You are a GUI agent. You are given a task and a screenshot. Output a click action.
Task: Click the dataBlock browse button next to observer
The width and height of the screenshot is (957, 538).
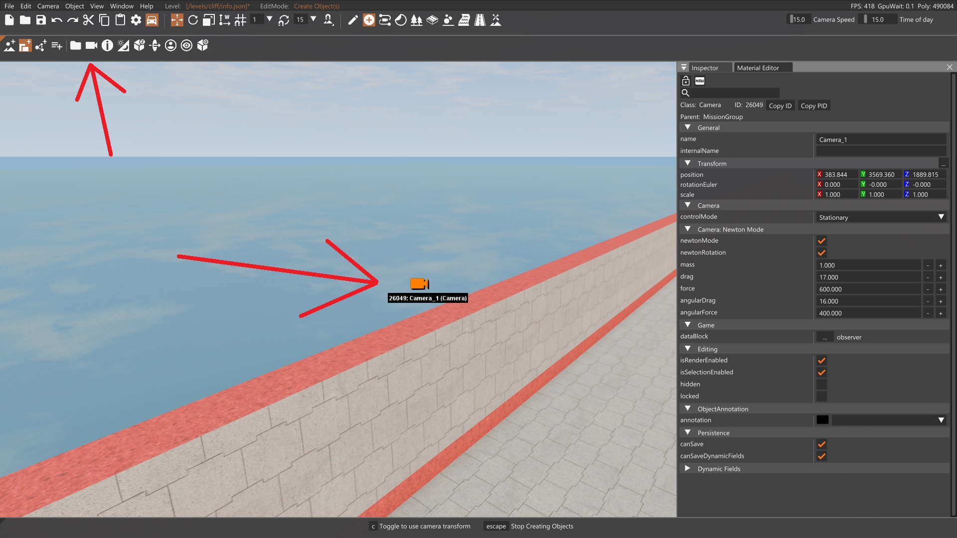(x=825, y=337)
